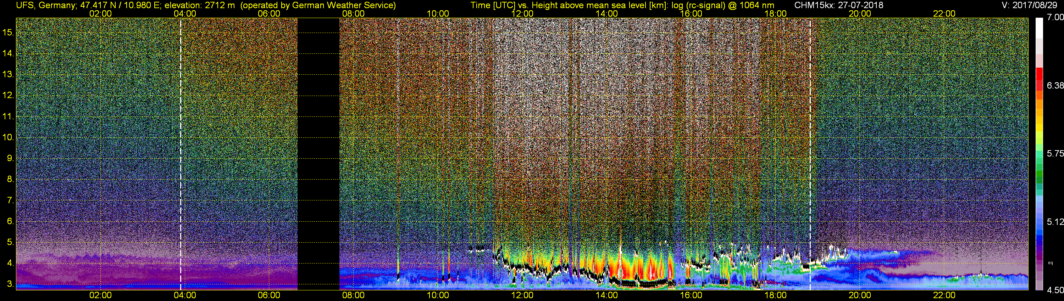
Task: Click the '3.' km height axis label
Action: (x=11, y=284)
